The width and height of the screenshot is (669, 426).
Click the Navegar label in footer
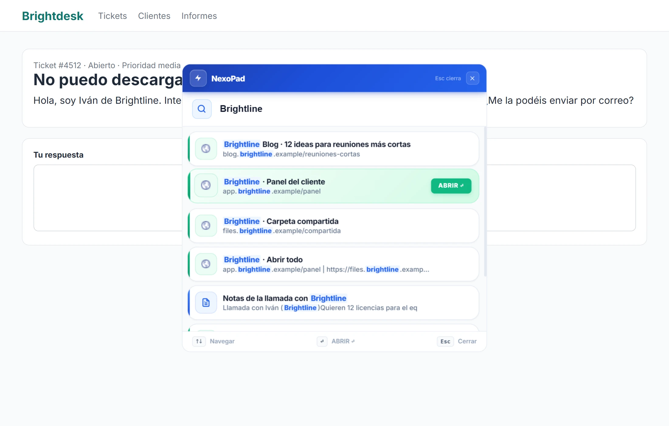[x=222, y=341]
